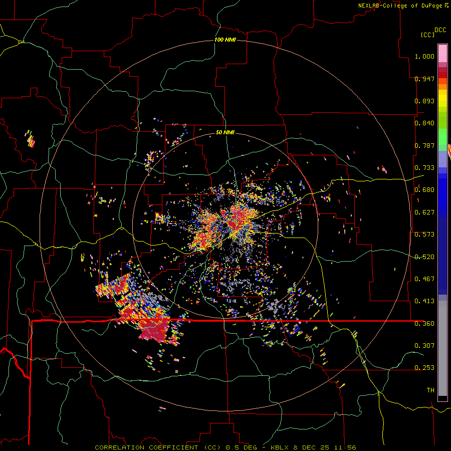Click the 0.520 legend value
The image size is (451, 451).
coord(424,257)
